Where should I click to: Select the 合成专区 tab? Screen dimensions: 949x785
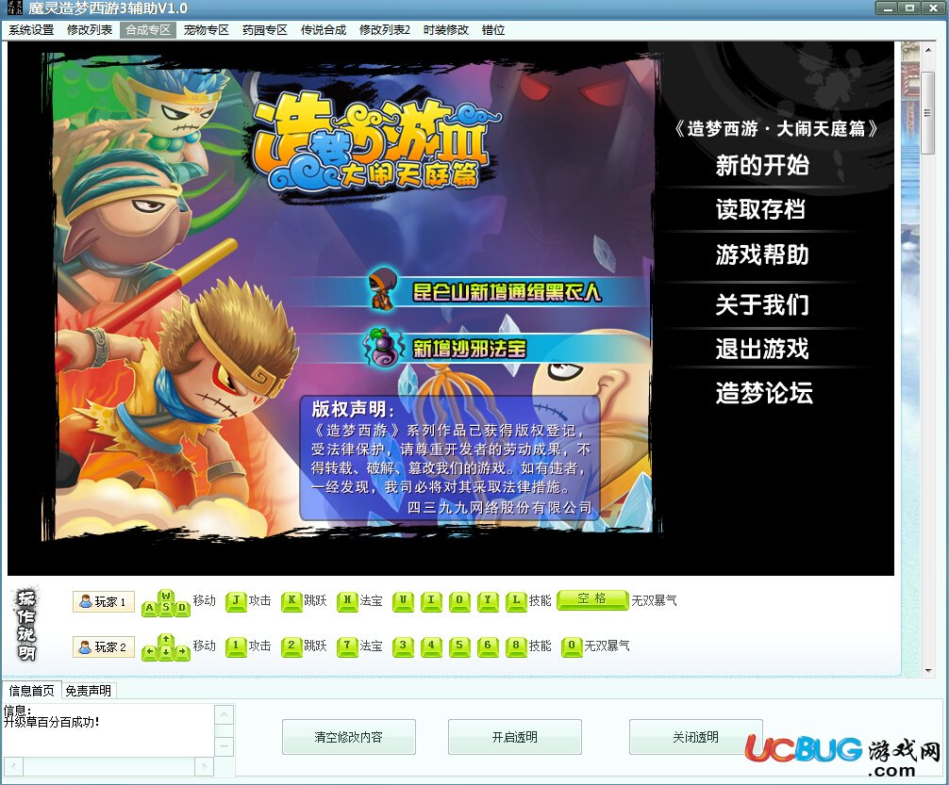pyautogui.click(x=148, y=29)
